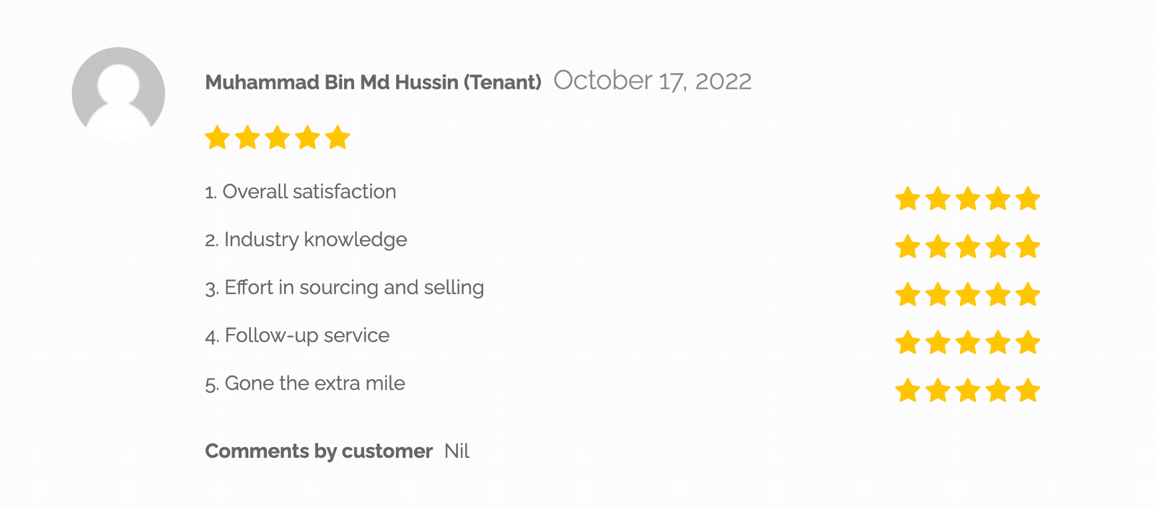The image size is (1154, 507).
Task: Click the third star of Gone the extra mile
Action: tap(968, 391)
